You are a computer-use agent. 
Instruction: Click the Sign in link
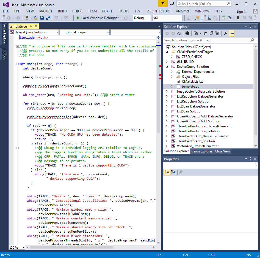[241, 12]
